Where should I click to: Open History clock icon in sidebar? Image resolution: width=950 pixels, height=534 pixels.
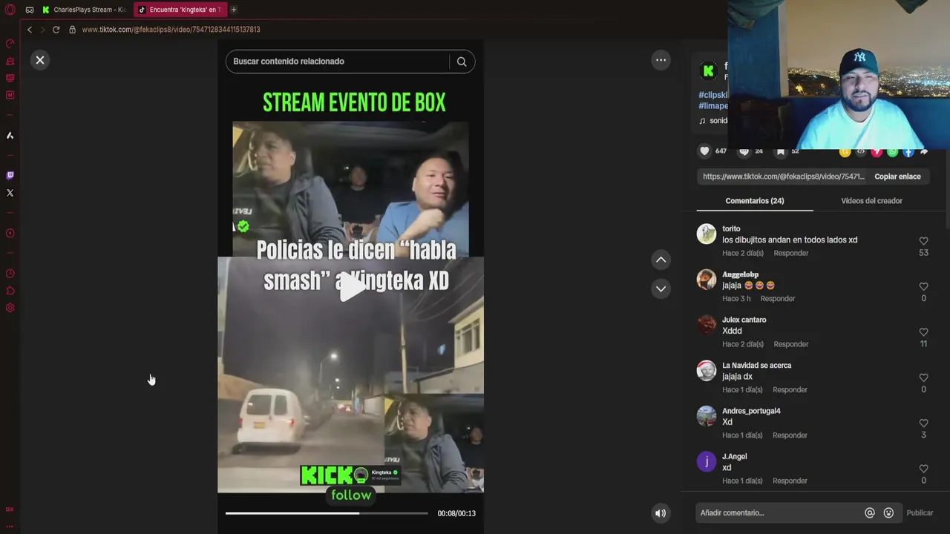point(10,274)
